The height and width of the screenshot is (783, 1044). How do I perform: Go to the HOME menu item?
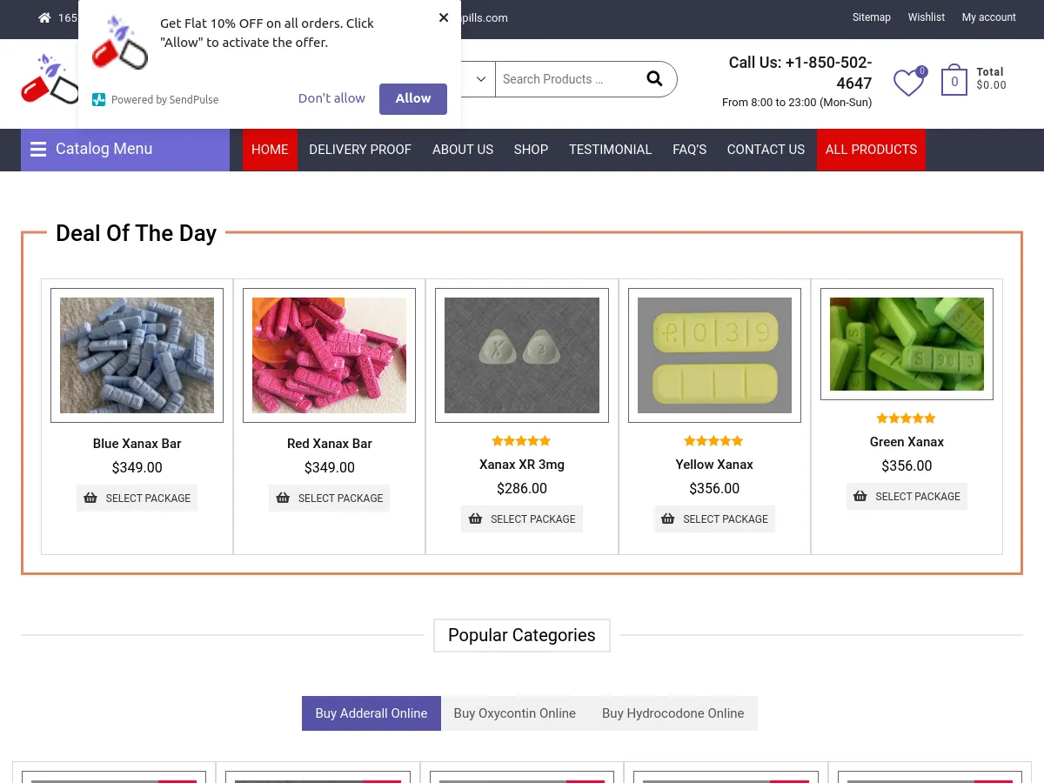coord(270,150)
